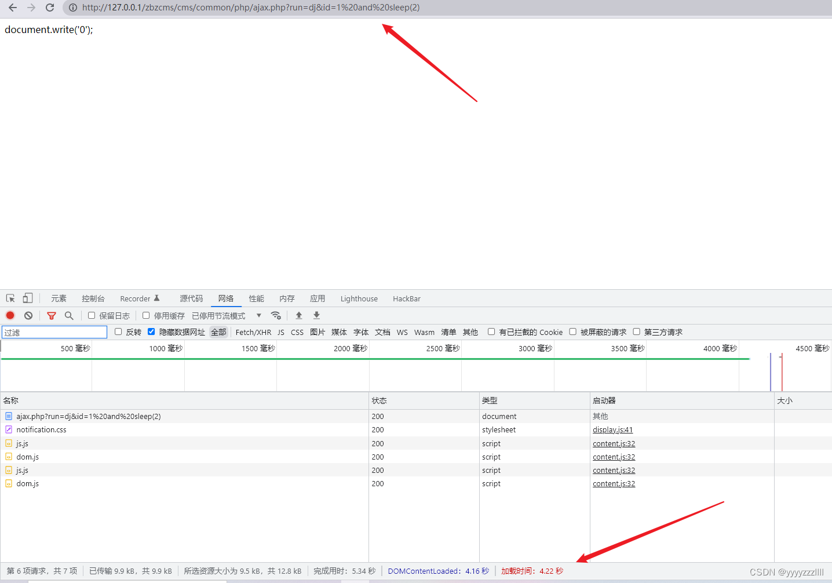Viewport: 832px width, 583px height.
Task: Open the 应用 panel tab
Action: coord(318,298)
